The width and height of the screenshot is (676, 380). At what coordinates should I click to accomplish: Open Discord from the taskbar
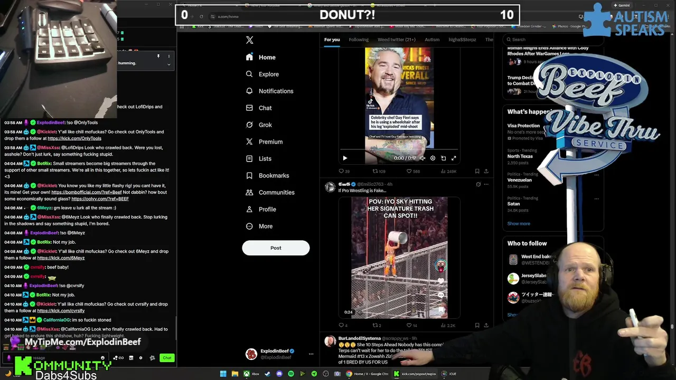click(x=279, y=374)
